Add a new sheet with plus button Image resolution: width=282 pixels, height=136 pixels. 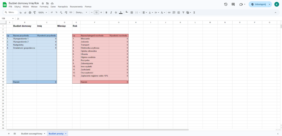(9, 134)
